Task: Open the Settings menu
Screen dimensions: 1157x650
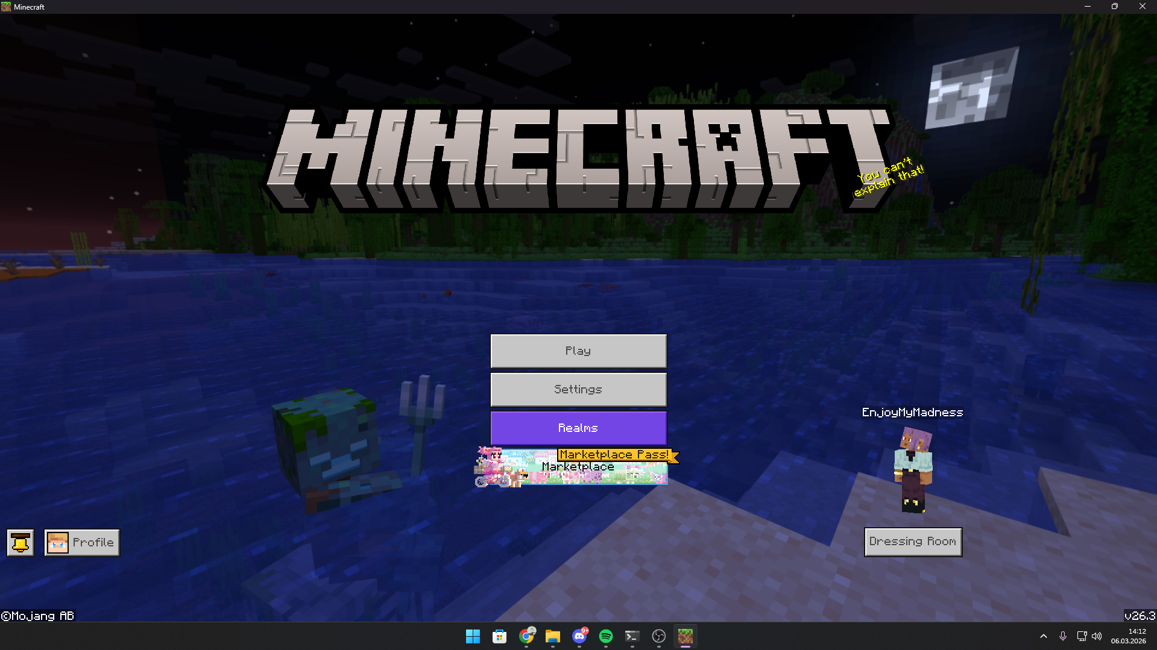Action: [x=578, y=389]
